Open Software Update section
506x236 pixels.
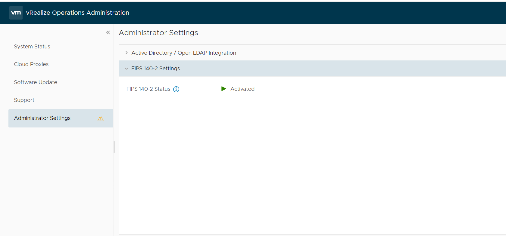(36, 82)
